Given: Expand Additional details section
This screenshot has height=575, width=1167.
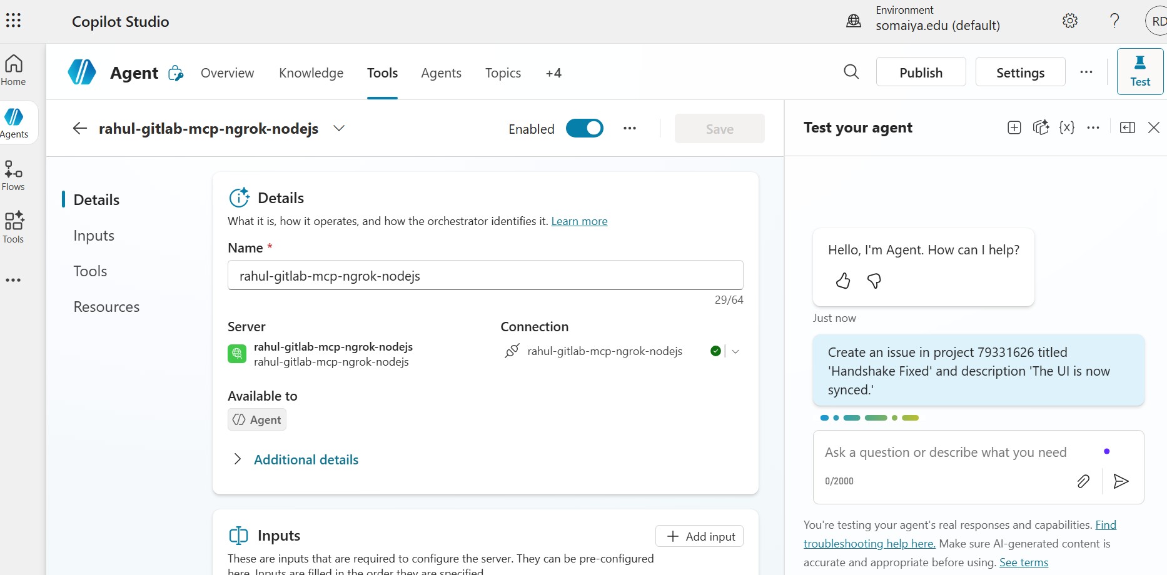Looking at the screenshot, I should (296, 459).
